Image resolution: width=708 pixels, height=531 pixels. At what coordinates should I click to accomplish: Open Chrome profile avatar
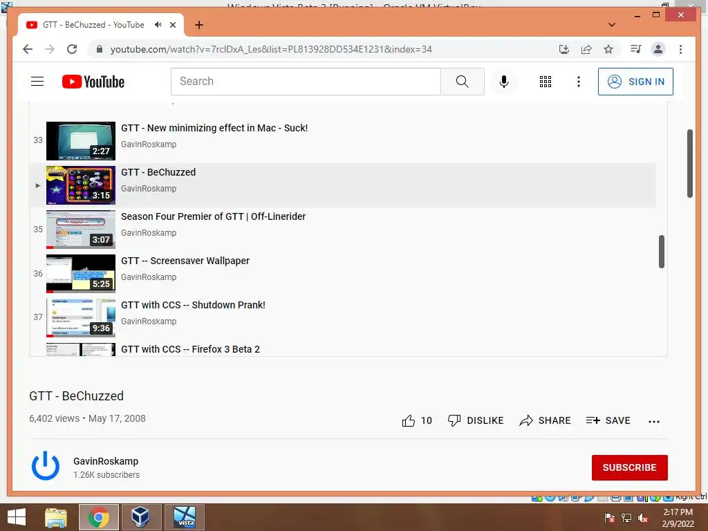click(x=658, y=49)
